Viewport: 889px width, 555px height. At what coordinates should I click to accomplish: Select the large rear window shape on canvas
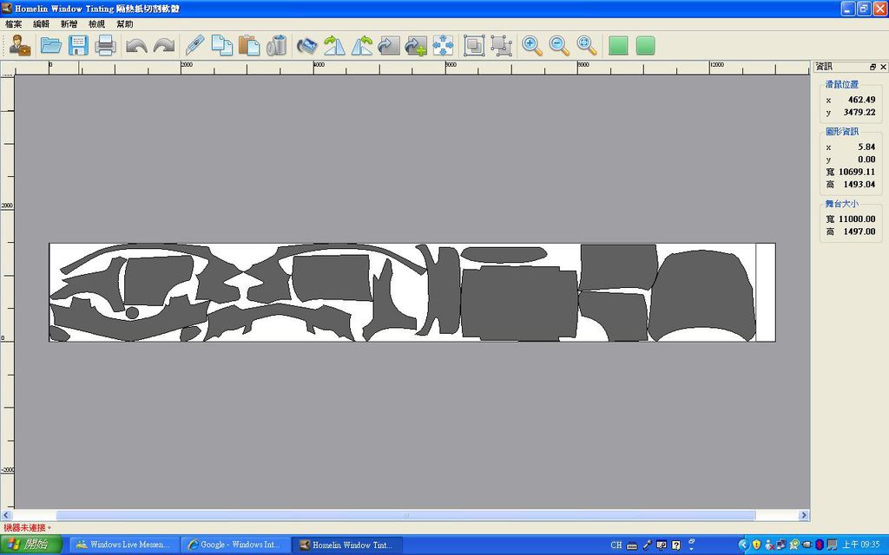point(701,295)
